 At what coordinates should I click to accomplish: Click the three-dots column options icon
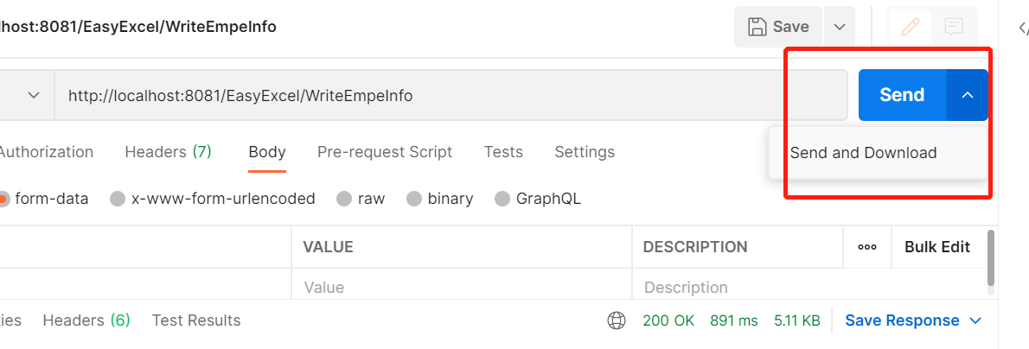867,247
